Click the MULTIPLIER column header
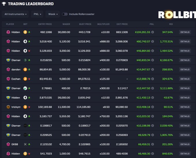196x158 pixels. click(x=103, y=24)
